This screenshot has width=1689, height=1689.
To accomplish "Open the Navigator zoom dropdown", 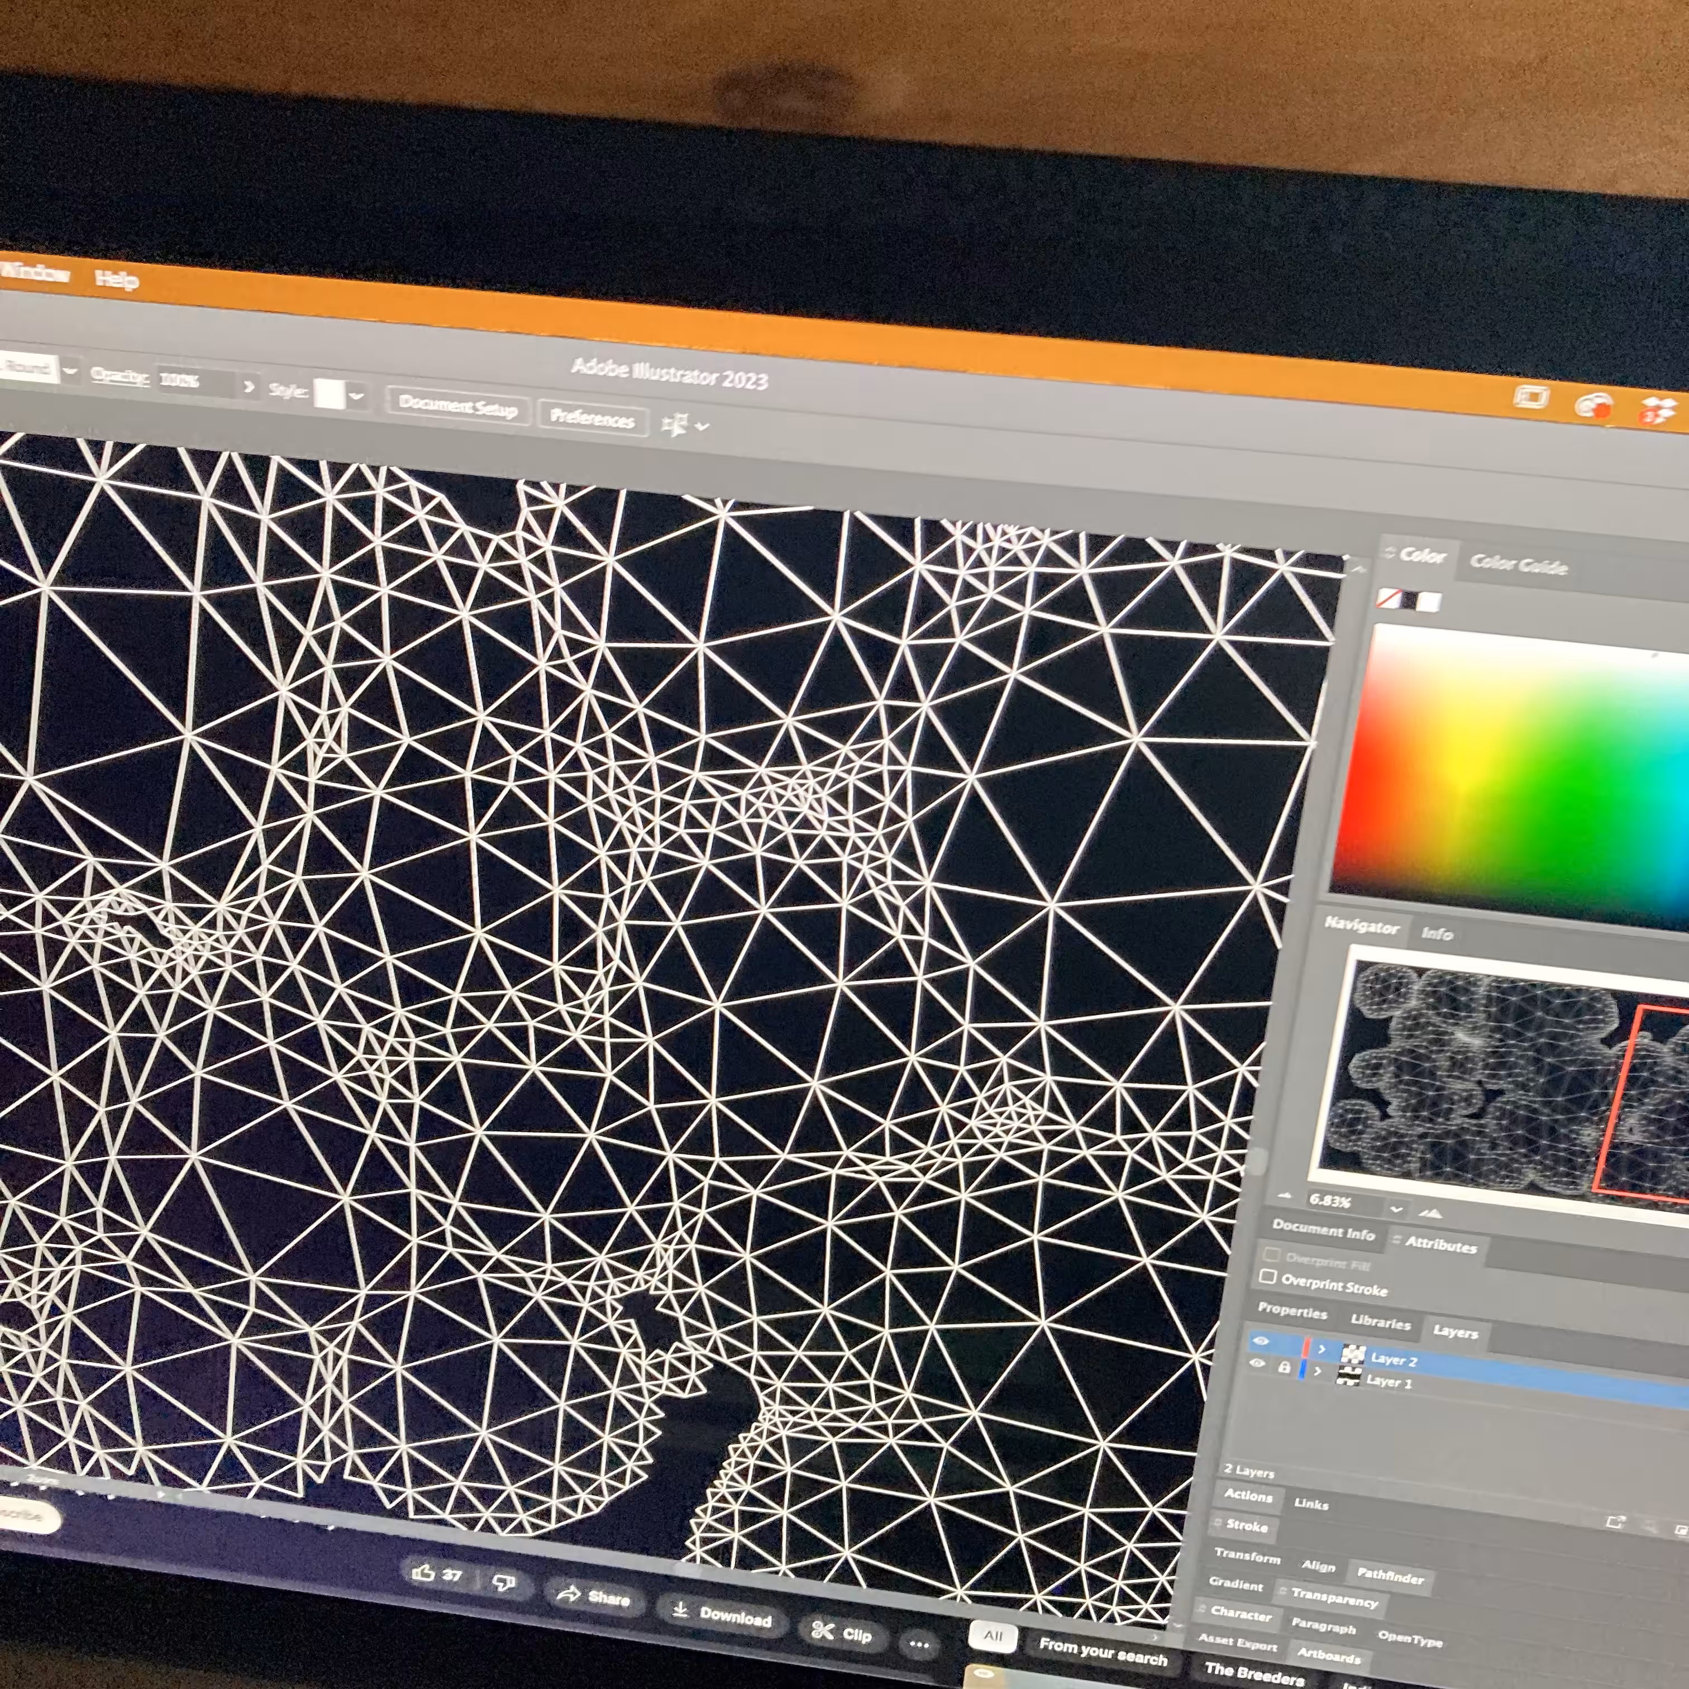I will coord(1395,1210).
